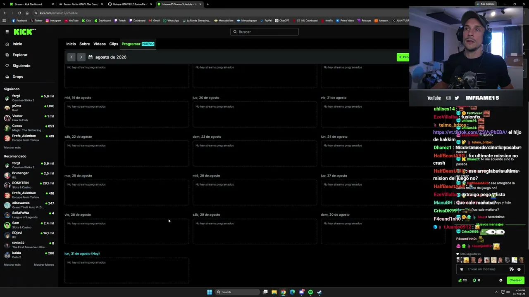Open RDjavi recommended channel
529x297 pixels.
[x=29, y=235]
